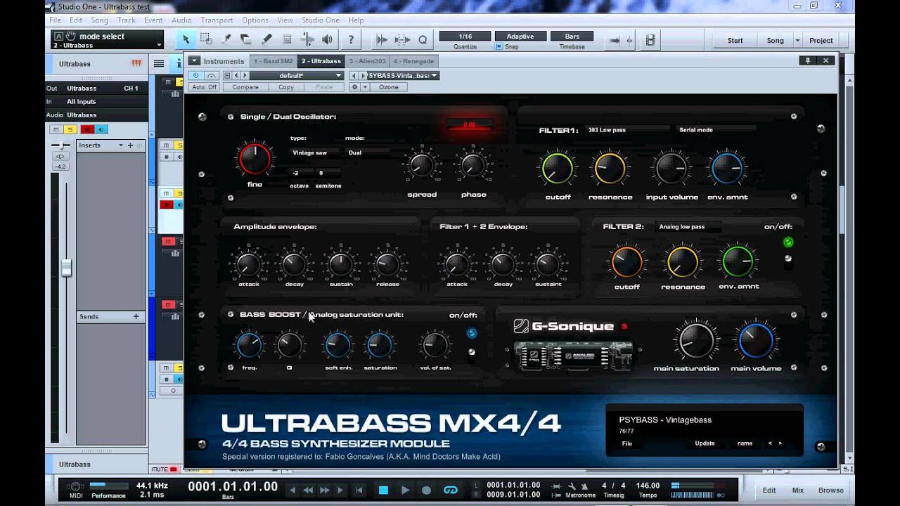This screenshot has height=506, width=900.
Task: Go to previous preset arrow beside default
Action: pyautogui.click(x=236, y=75)
